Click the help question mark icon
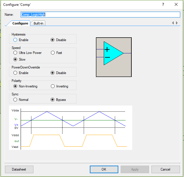Viewport: 184px width, 177px height. (x=163, y=4)
